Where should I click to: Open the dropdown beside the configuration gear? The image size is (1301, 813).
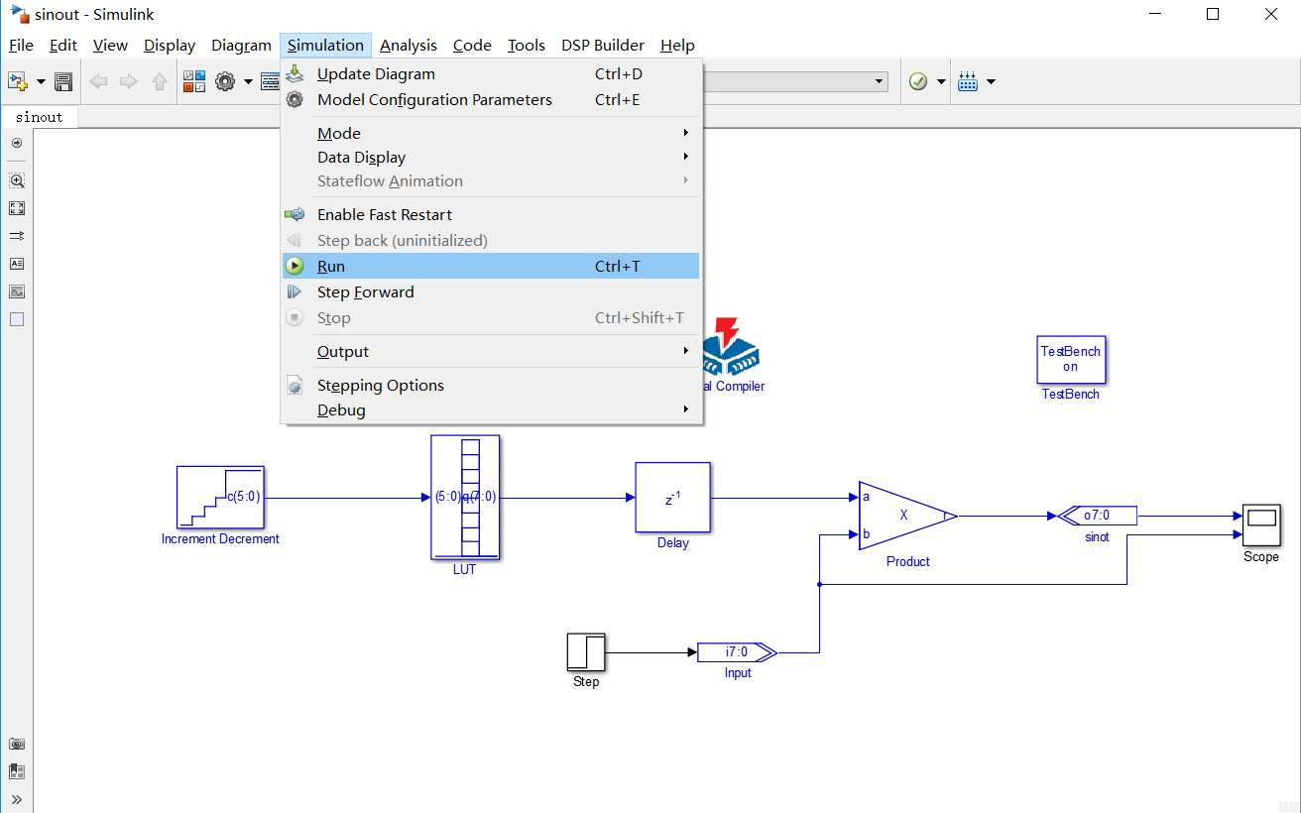pyautogui.click(x=249, y=80)
